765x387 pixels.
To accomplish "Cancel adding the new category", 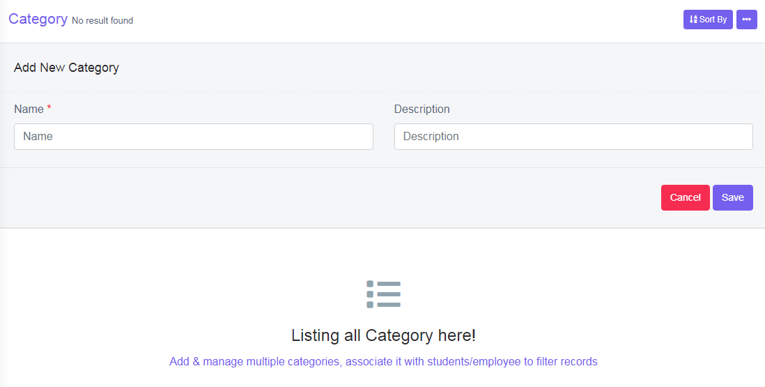I will 686,197.
